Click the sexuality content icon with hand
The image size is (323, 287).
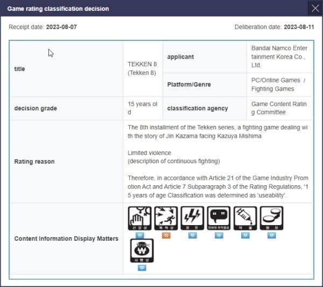[139, 218]
